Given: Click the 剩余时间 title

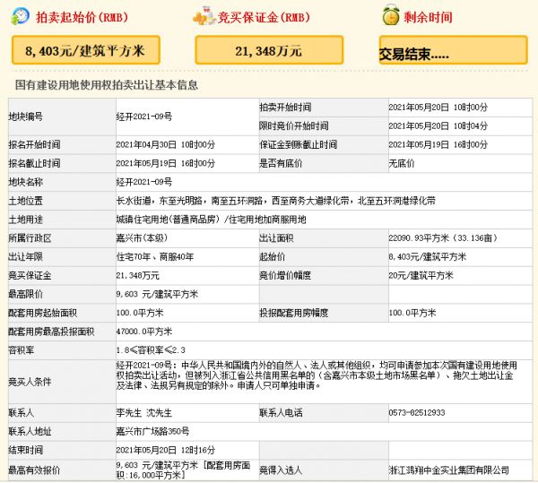Looking at the screenshot, I should coord(428,17).
